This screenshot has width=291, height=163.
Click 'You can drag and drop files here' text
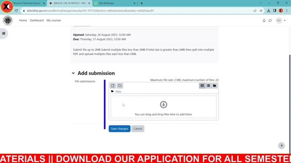coord(164,115)
